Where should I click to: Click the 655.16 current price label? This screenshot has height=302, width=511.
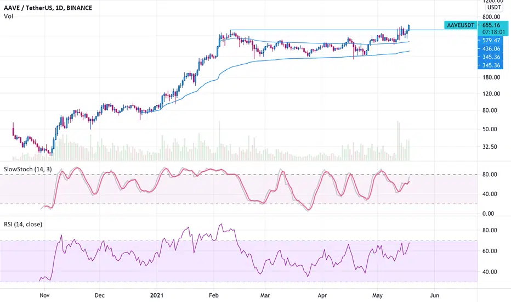(491, 25)
